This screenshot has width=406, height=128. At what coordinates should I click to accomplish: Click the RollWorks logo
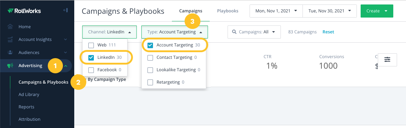[x=24, y=11]
